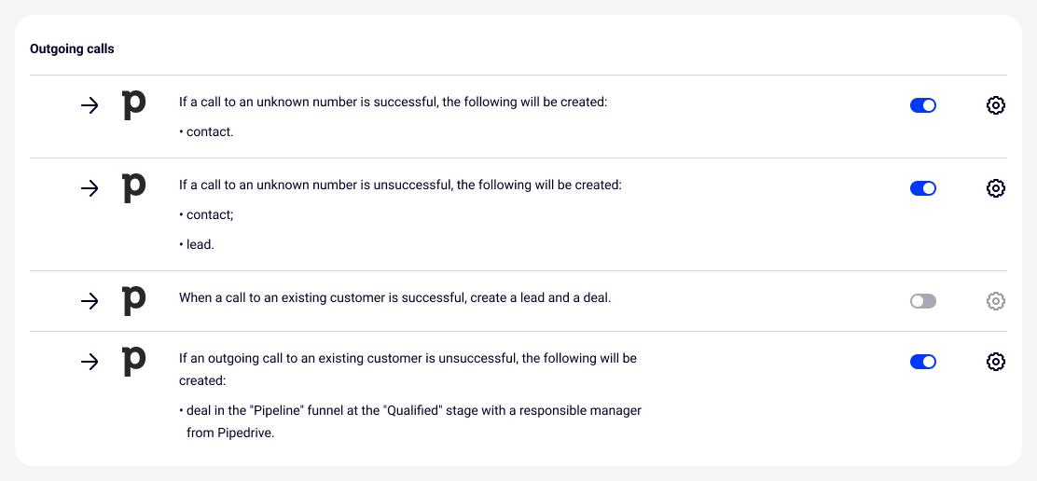Turn off the unsuccessful unknown number call rule
The height and width of the screenshot is (481, 1037).
pos(922,188)
